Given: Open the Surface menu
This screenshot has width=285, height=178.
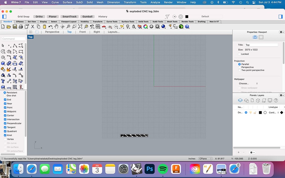Looking at the screenshot, I should [67, 2].
